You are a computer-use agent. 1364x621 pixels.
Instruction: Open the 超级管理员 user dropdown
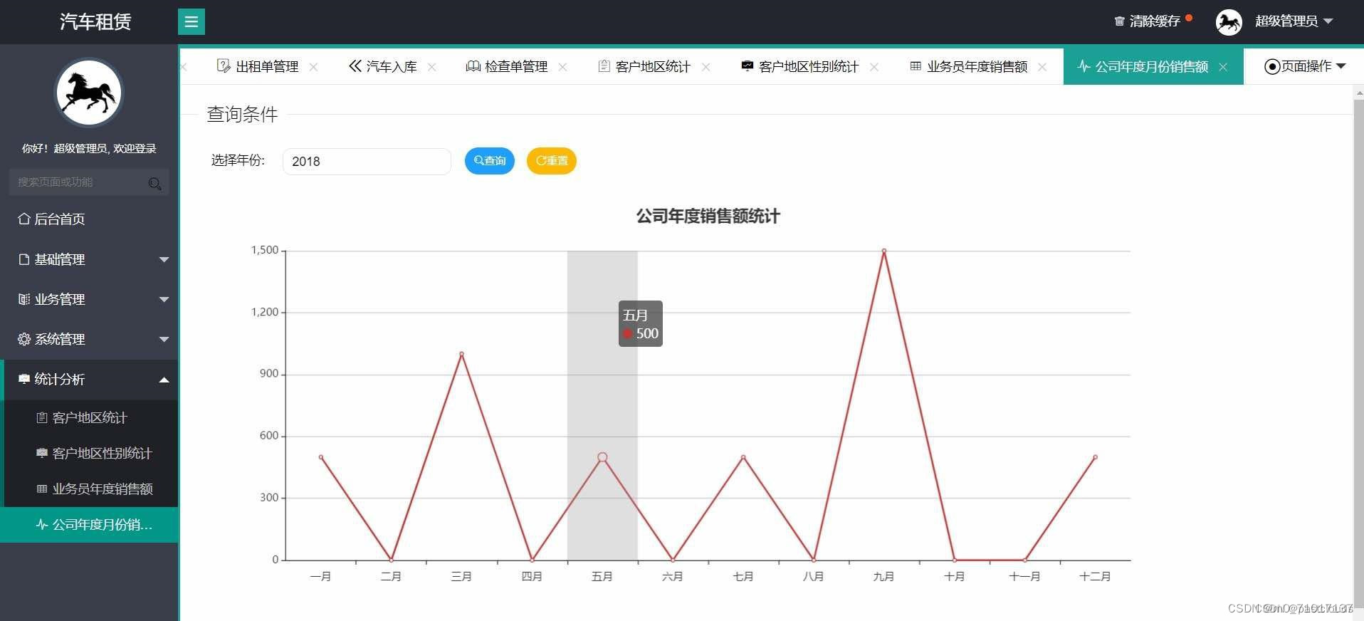click(x=1294, y=21)
